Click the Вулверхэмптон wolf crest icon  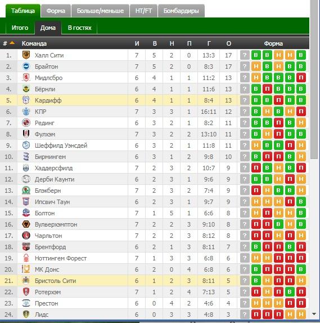coord(26,224)
